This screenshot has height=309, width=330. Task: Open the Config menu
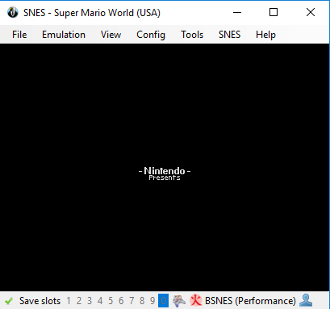click(x=151, y=35)
